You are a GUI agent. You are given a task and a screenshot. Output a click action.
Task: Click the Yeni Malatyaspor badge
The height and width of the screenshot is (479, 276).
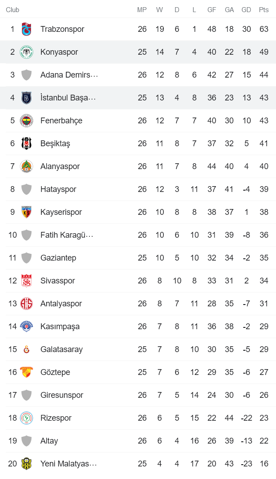[x=27, y=463]
